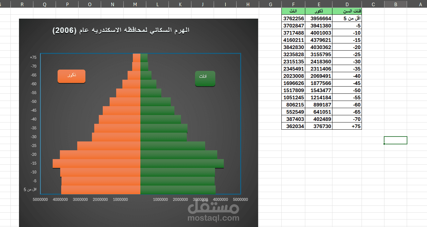Screen dimensions: 427x227
Task: Click cell with value 3235828
Action: point(293,55)
